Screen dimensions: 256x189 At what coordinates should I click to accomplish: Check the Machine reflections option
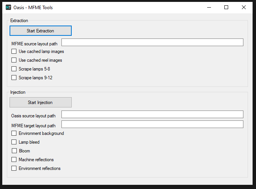pos(14,160)
